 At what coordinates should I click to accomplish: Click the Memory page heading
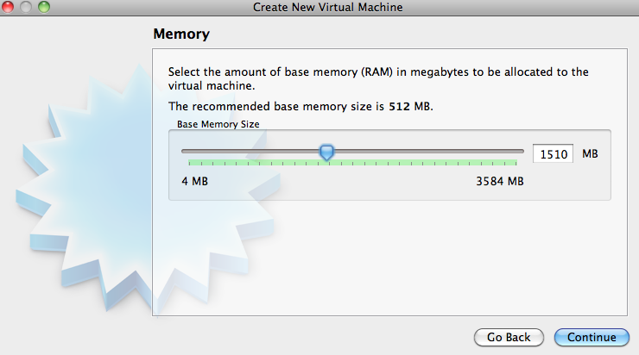click(x=181, y=35)
